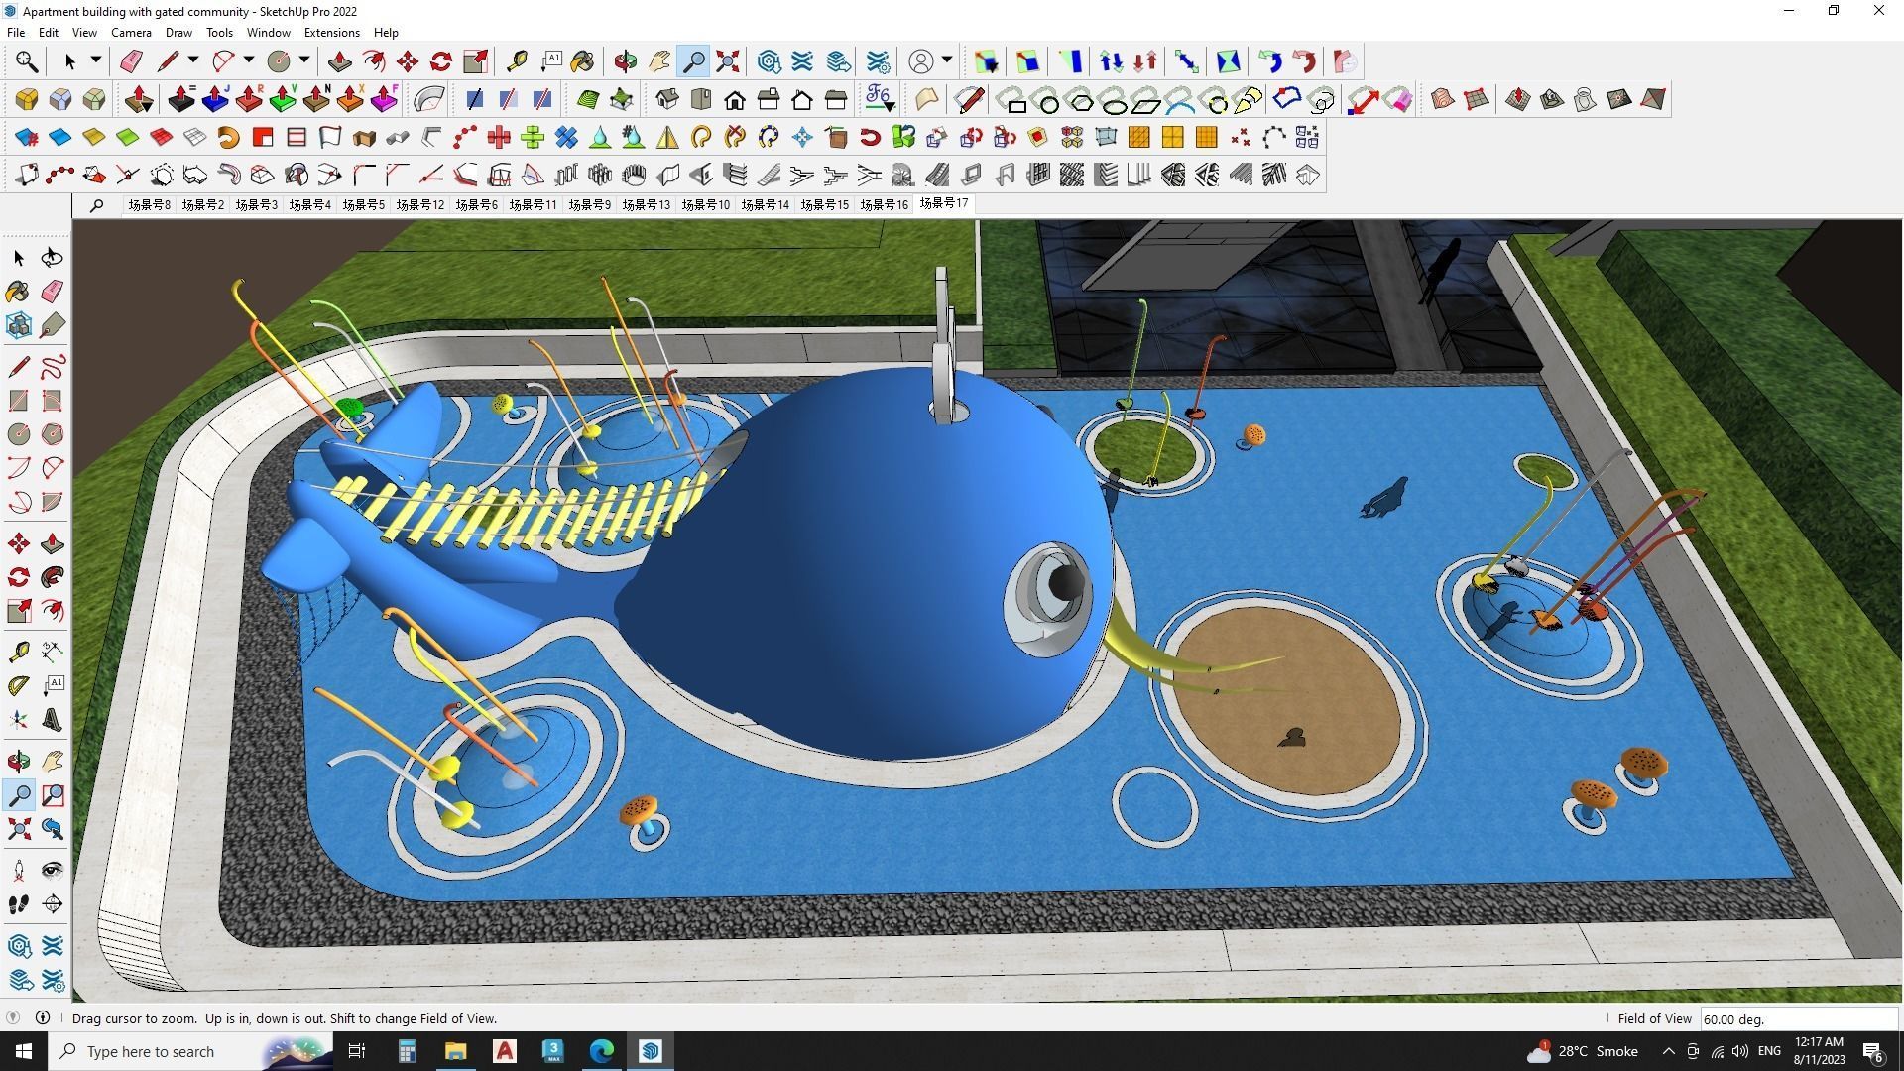Open the Extensions menu
Screen dimensions: 1904x1071
(331, 33)
